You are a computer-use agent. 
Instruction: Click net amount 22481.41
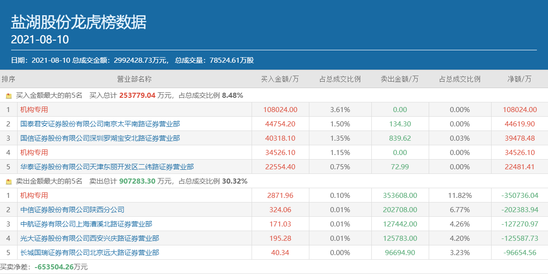(520, 167)
